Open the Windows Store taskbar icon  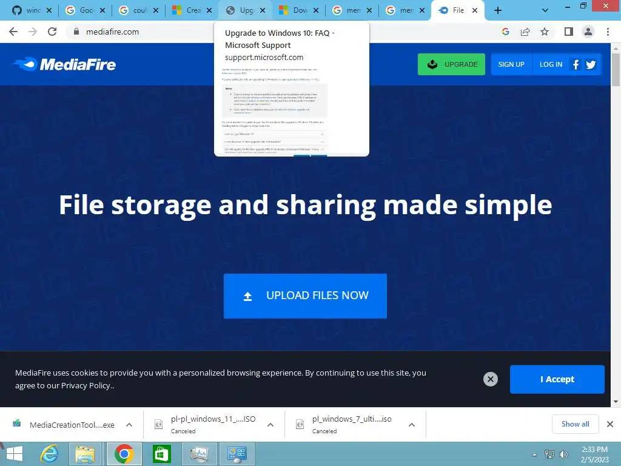click(x=161, y=454)
